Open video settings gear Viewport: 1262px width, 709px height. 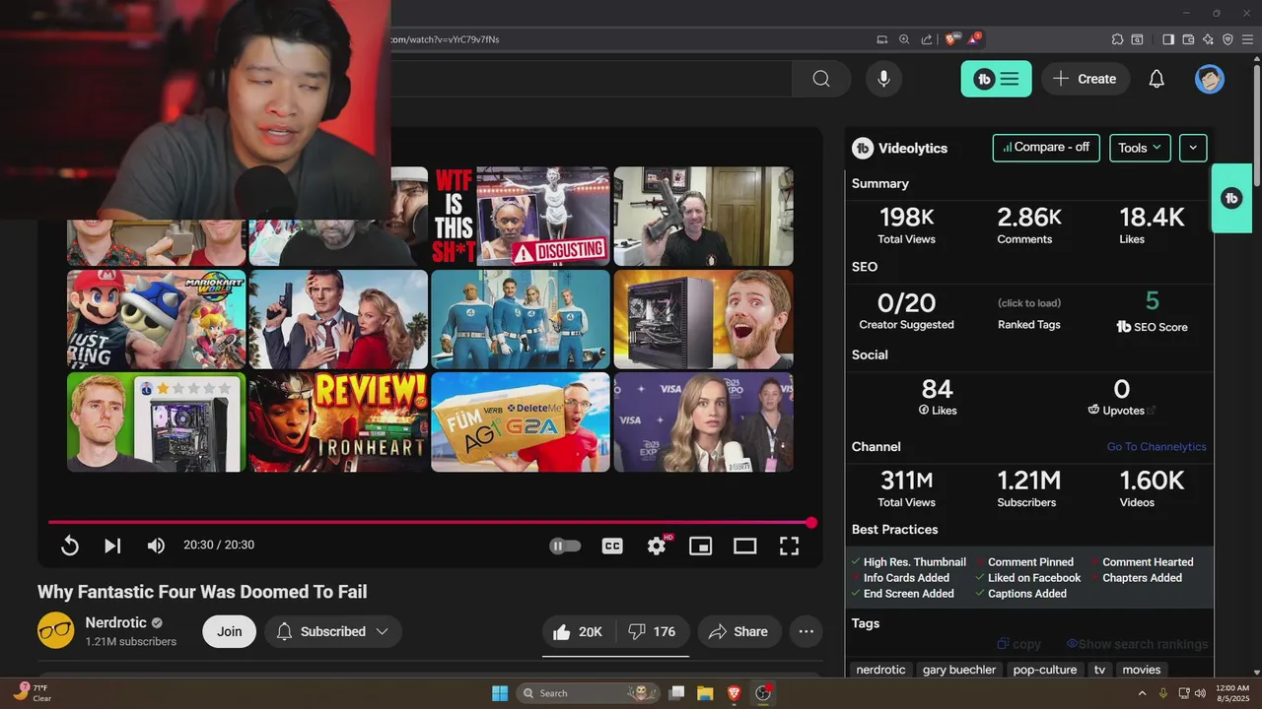[x=657, y=546]
